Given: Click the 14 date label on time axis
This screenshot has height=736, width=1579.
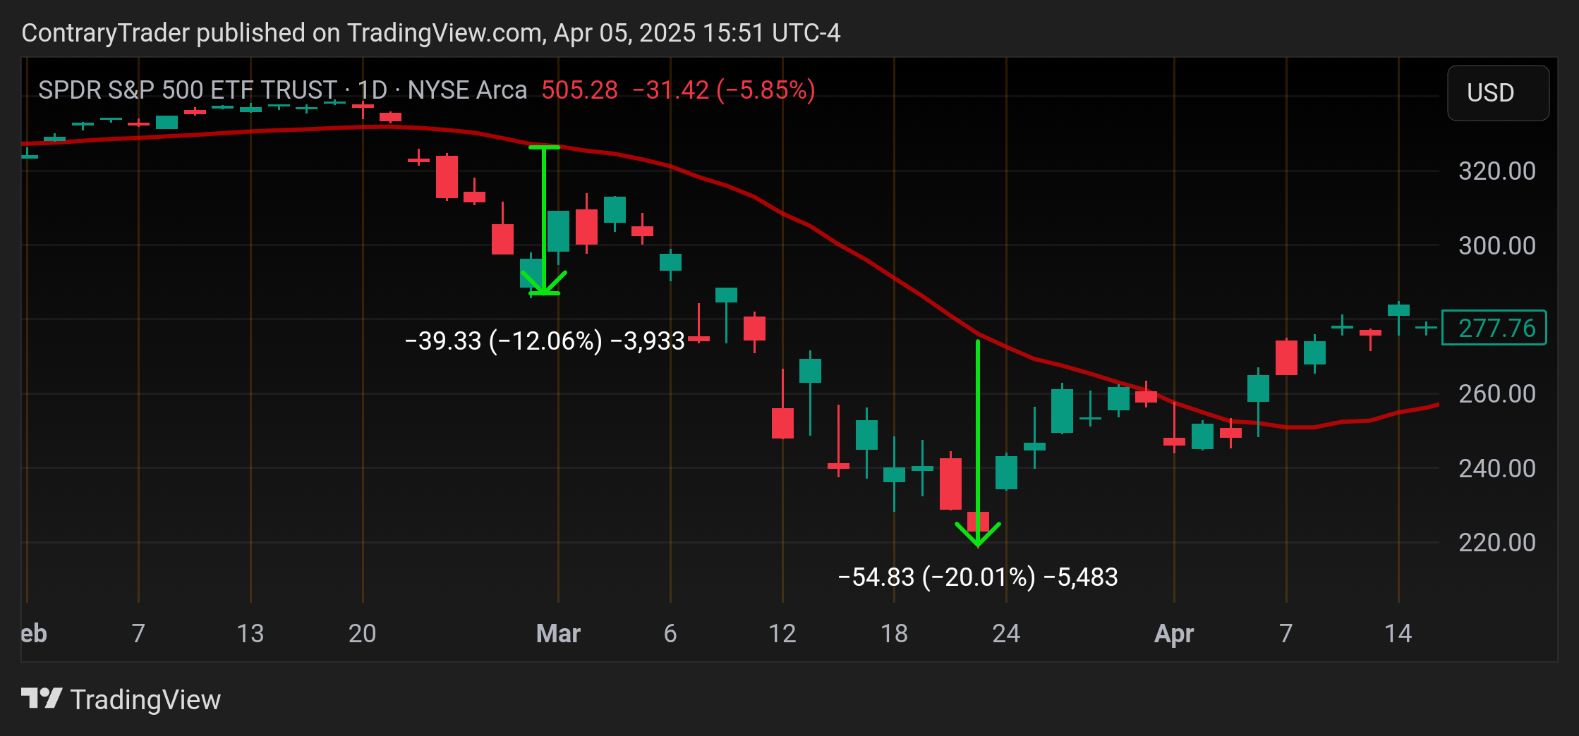Looking at the screenshot, I should coord(1398,634).
